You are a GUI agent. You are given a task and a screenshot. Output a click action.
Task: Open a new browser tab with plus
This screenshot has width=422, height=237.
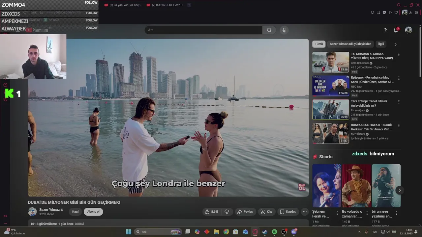click(189, 5)
